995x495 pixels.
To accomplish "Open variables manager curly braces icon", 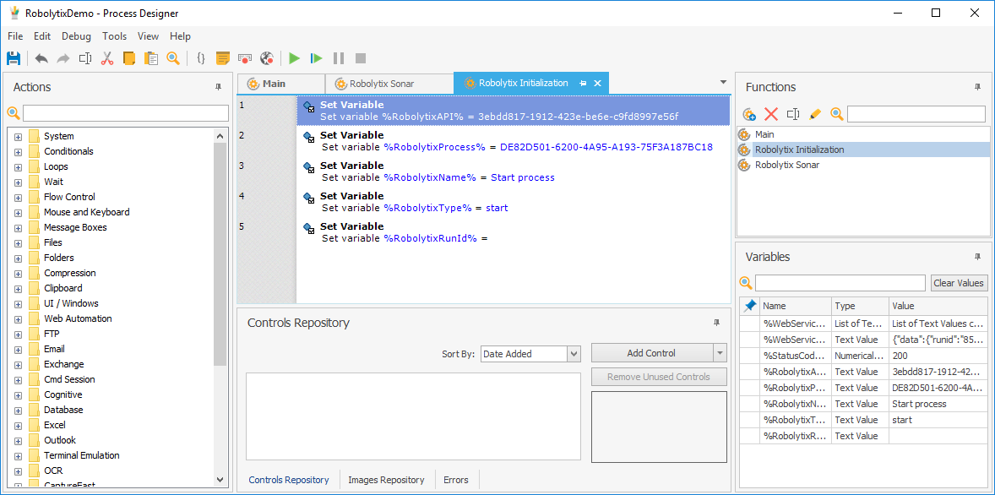I will click(201, 58).
